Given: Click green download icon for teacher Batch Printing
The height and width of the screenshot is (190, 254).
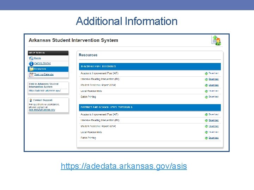Looking at the screenshot, I should [x=206, y=97].
